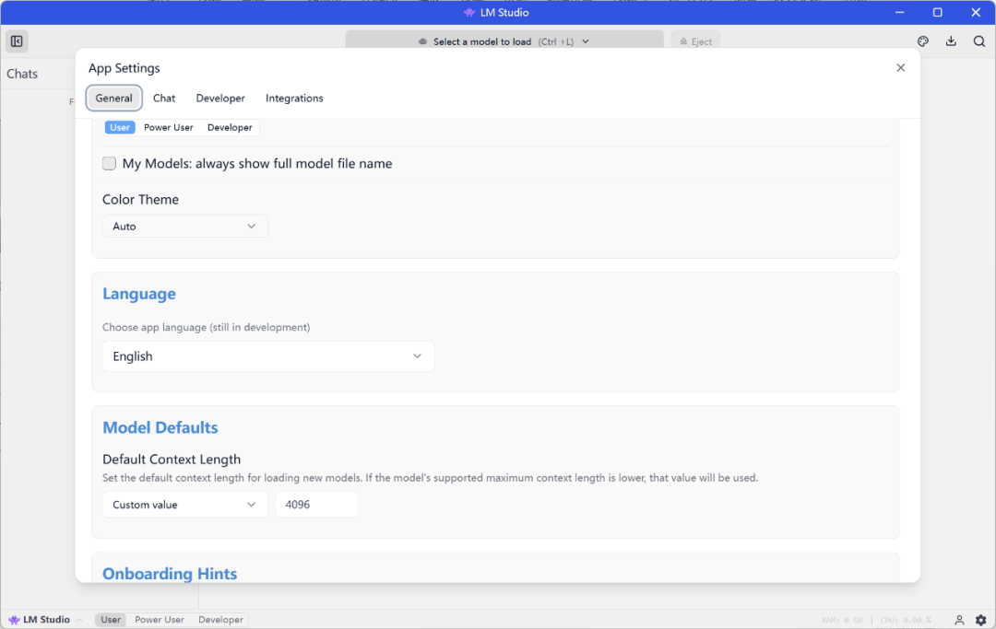996x629 pixels.
Task: Minimize the LM Studio window
Action: click(x=899, y=12)
